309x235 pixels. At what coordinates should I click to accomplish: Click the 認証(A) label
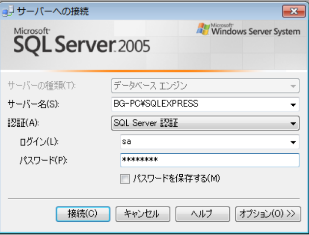[x=23, y=123]
